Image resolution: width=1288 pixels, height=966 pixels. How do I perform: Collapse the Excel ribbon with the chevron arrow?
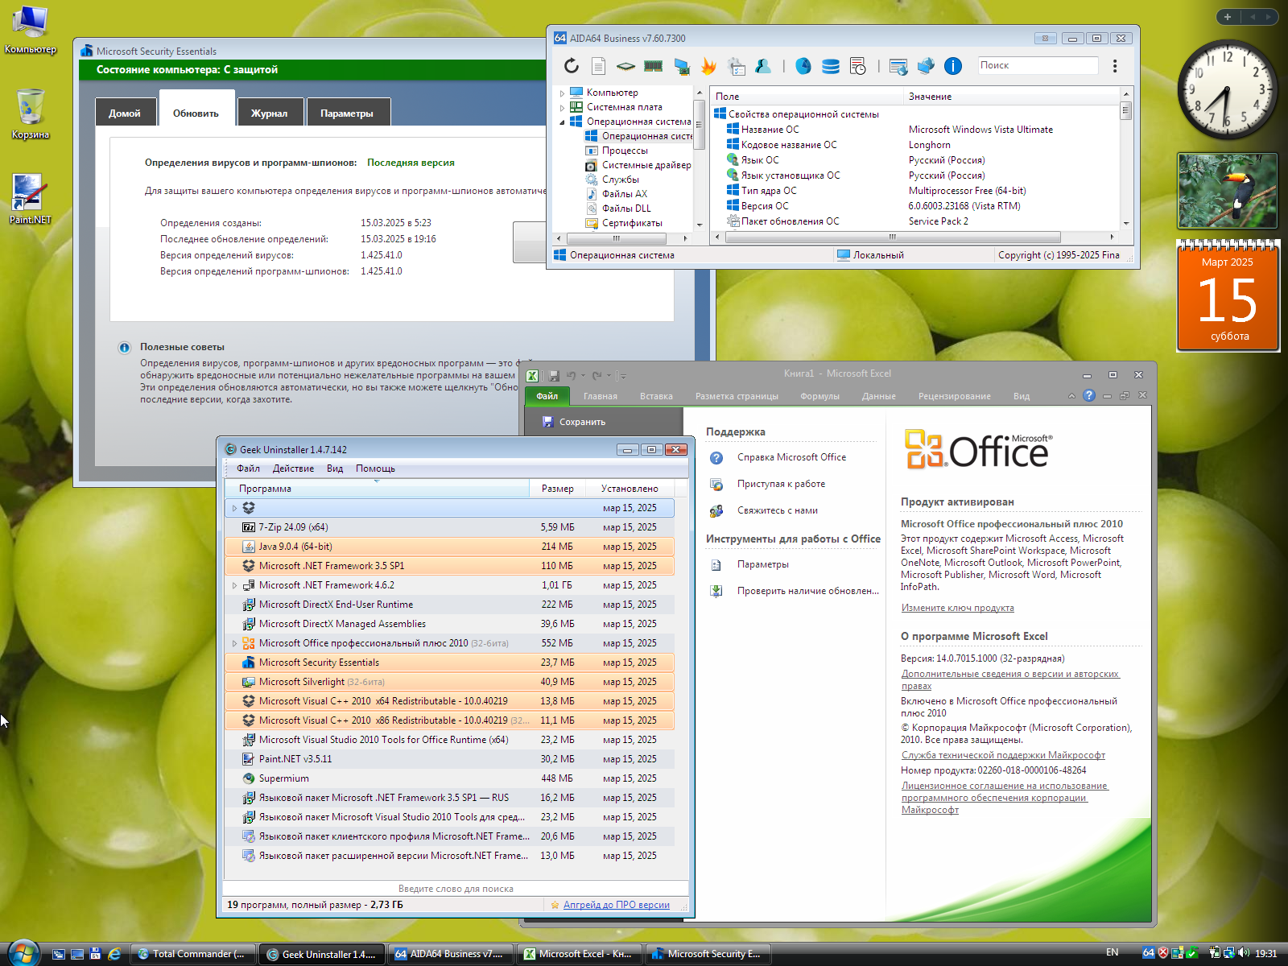coord(1071,396)
